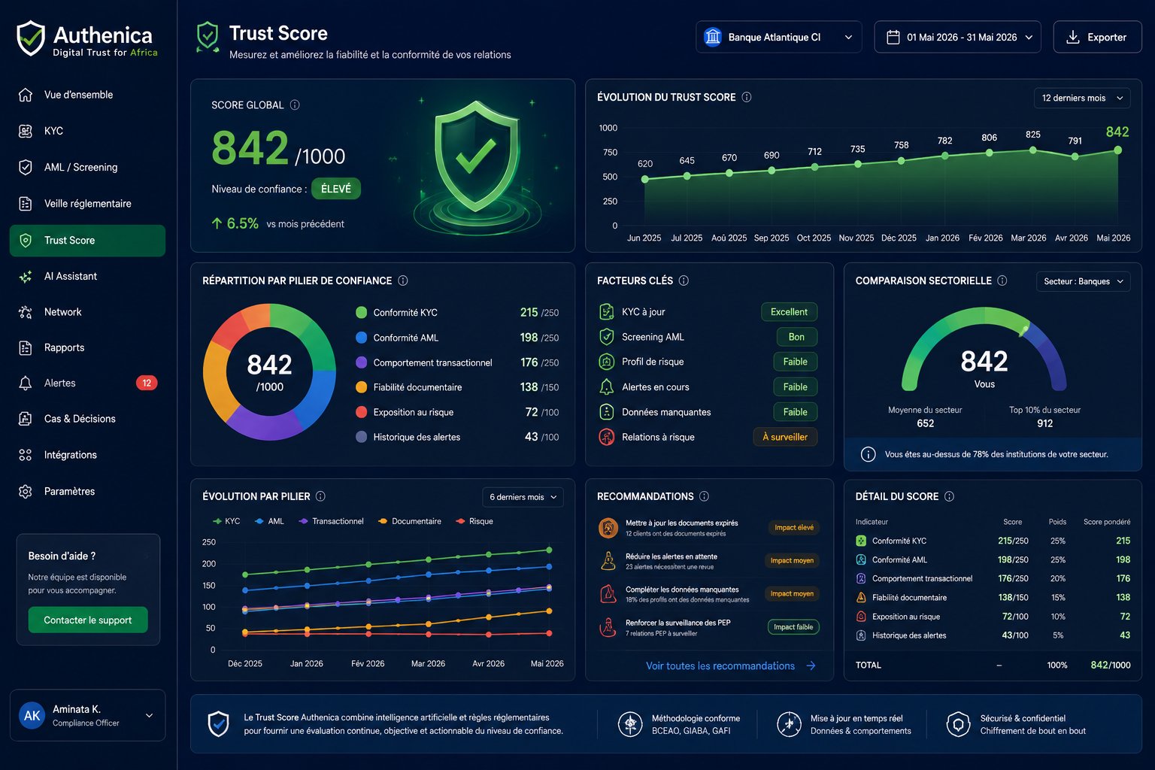This screenshot has width=1155, height=770.
Task: Click the calendar icon in date range
Action: [893, 37]
